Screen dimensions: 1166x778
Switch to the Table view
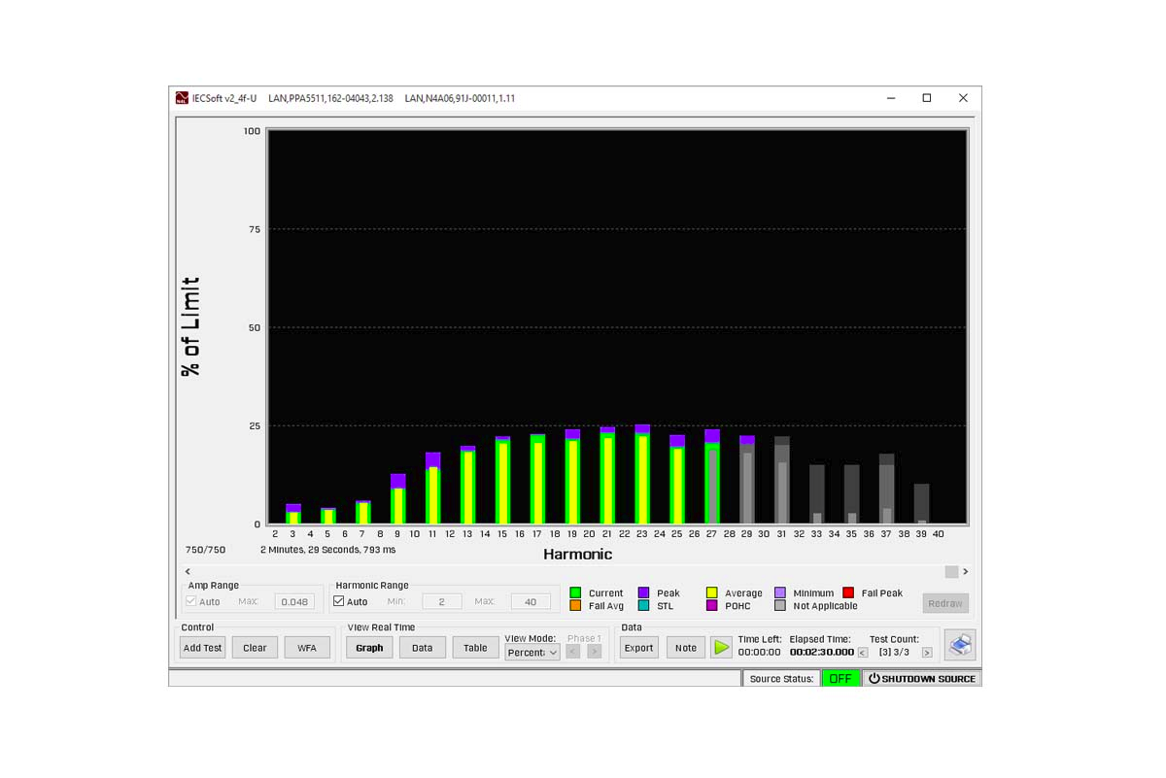[x=475, y=647]
